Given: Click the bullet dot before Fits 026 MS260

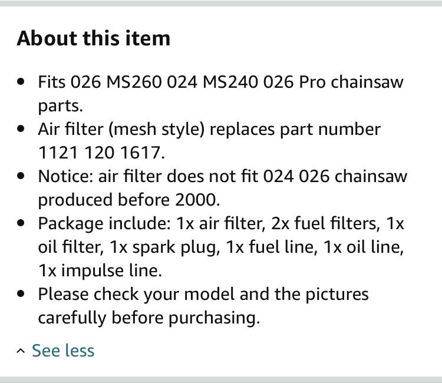Looking at the screenshot, I should (21, 82).
